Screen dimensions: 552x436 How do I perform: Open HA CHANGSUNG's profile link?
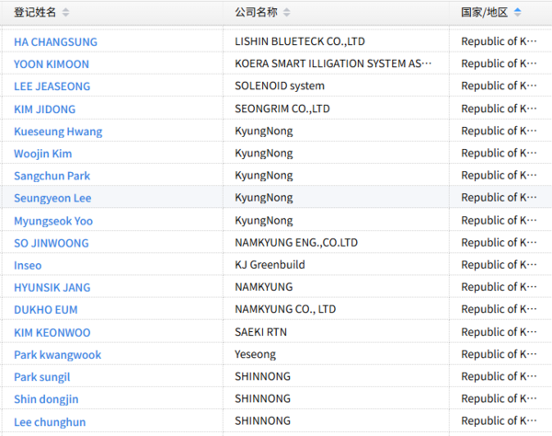[55, 41]
